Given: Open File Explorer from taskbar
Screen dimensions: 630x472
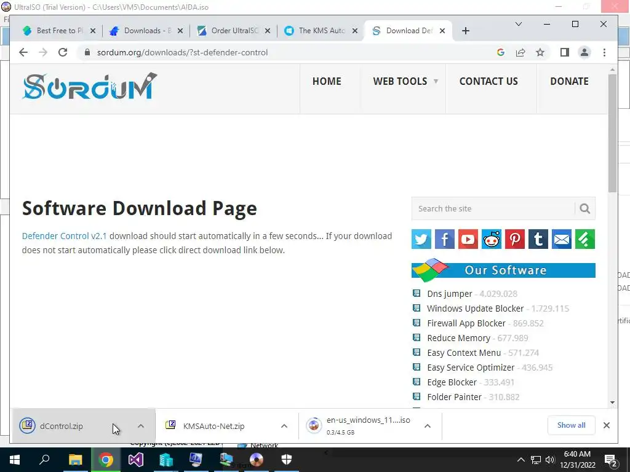Looking at the screenshot, I should pos(75,460).
